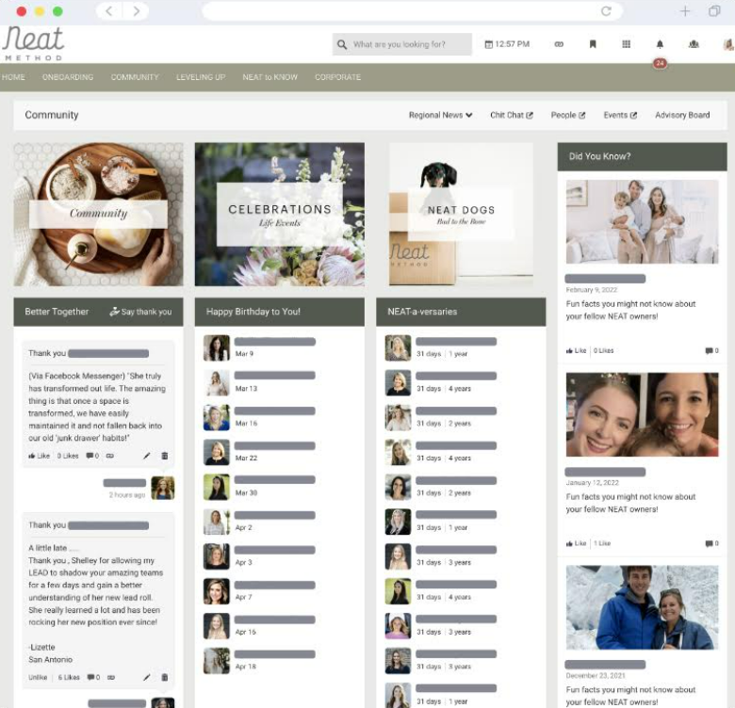Open the birthday profile photo for Mar 22
This screenshot has height=708, width=735.
(x=217, y=452)
